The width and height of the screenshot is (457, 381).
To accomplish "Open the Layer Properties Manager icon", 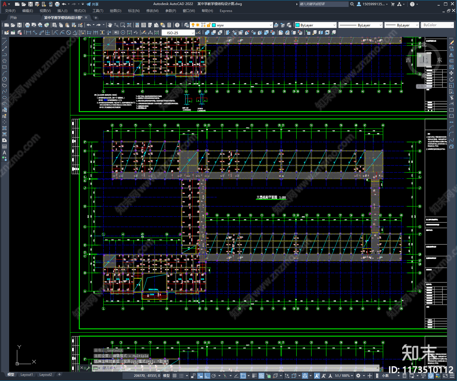I will coord(187,25).
